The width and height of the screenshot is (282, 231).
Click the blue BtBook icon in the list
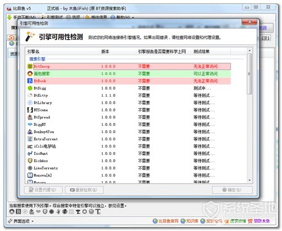point(30,81)
